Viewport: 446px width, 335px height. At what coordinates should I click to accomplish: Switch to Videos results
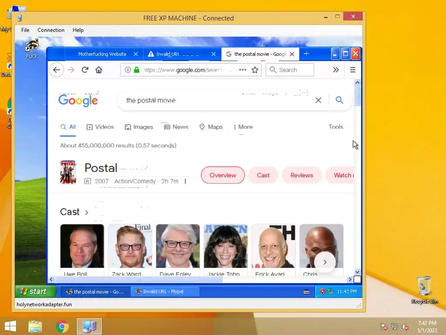pos(100,127)
